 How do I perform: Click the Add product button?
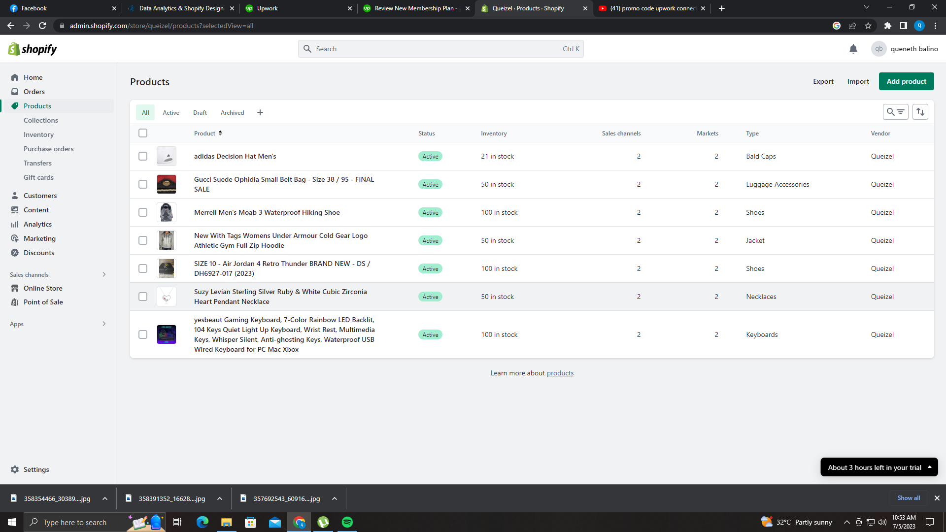[906, 81]
